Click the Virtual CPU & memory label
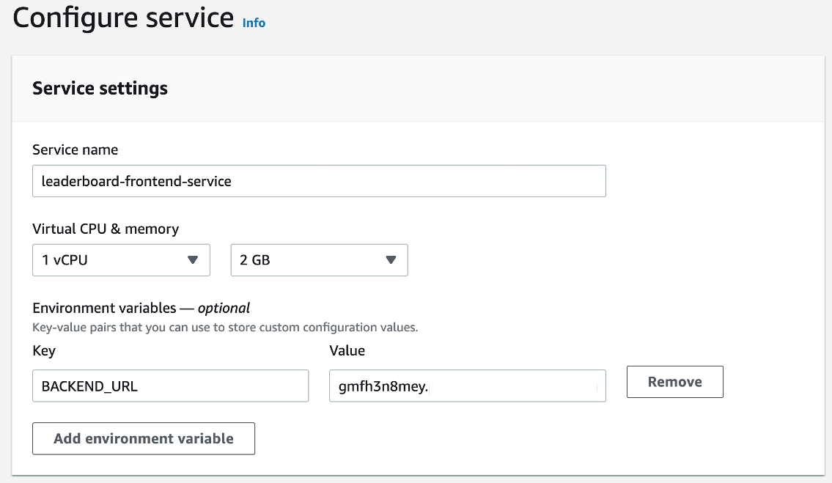 pyautogui.click(x=105, y=229)
